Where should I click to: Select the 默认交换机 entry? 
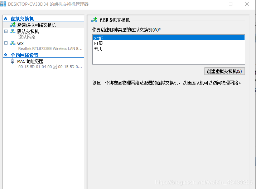pyautogui.click(x=28, y=31)
